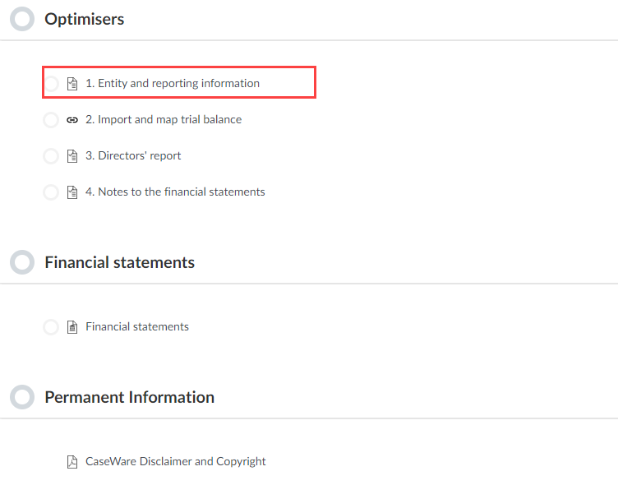Click the link icon beside Import and map trial balance
This screenshot has height=485, width=618.
click(x=72, y=120)
